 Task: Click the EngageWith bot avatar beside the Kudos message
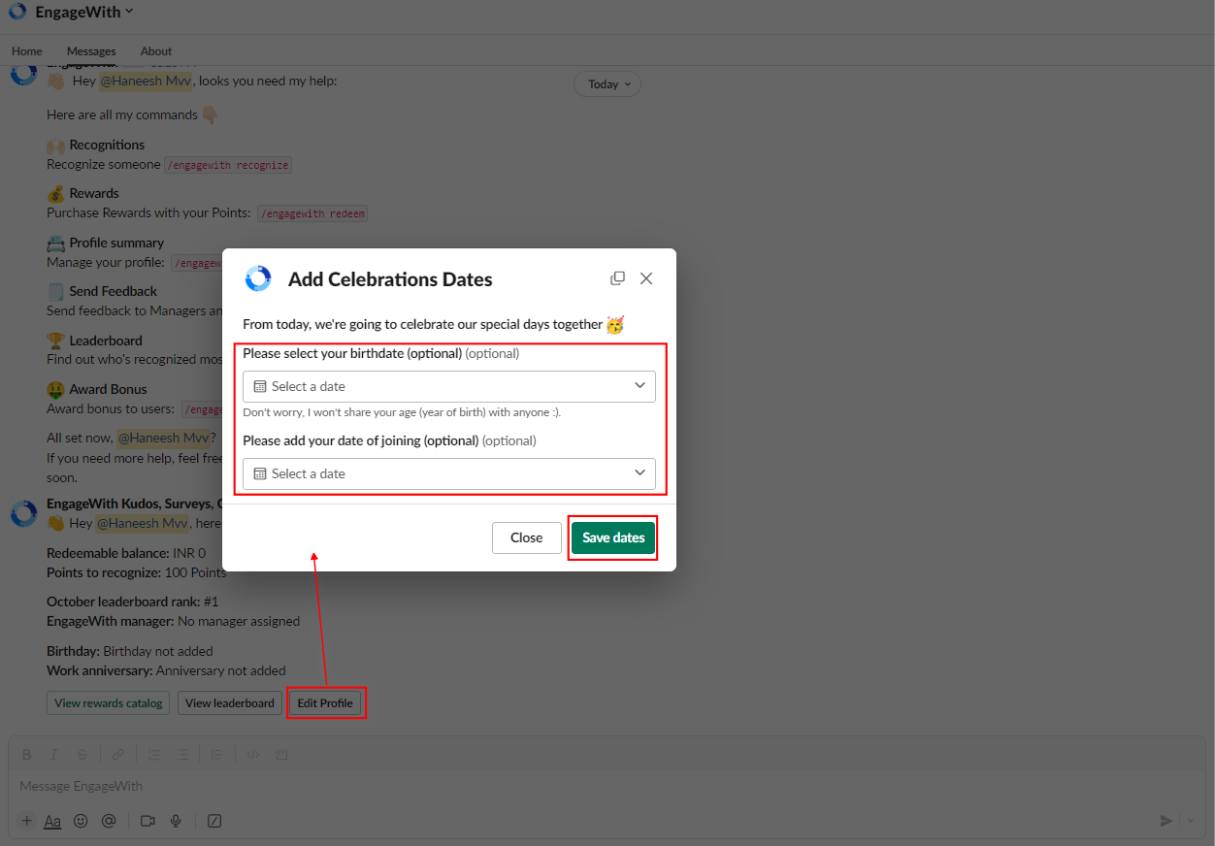click(x=23, y=513)
